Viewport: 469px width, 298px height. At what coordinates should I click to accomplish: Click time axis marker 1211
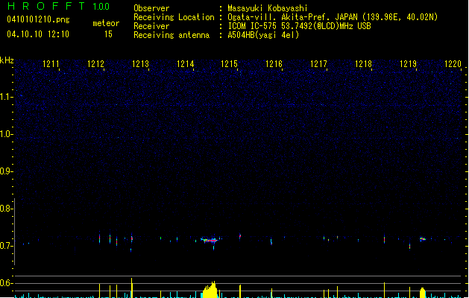pyautogui.click(x=51, y=64)
